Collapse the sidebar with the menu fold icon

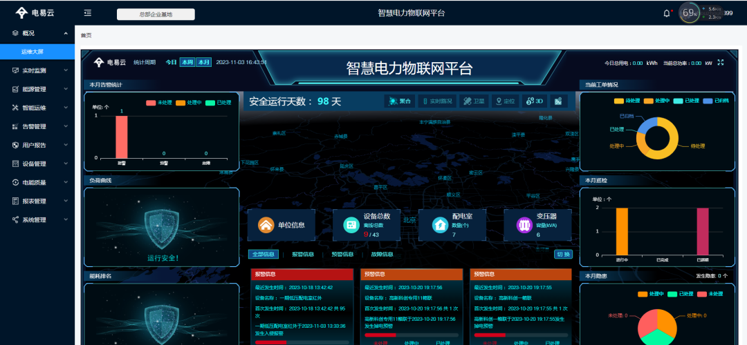coord(88,13)
